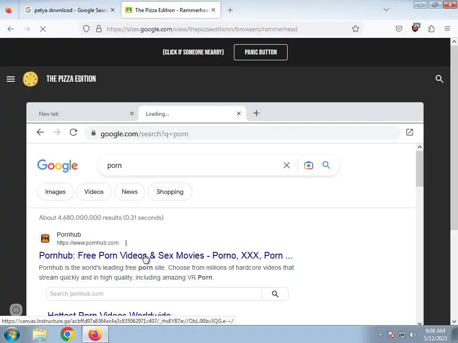Open The Pizza Edition site navigation menu
Screen dimensions: 458x343
(11, 79)
